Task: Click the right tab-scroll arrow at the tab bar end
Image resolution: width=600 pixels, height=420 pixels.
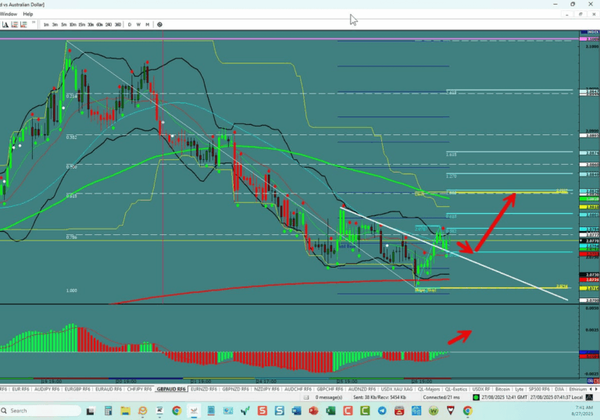Action: click(x=596, y=389)
